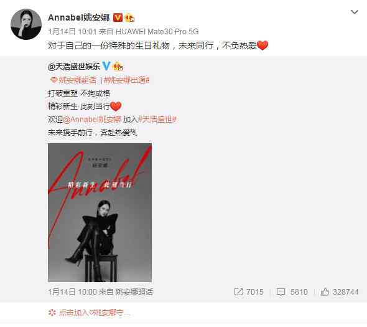The width and height of the screenshot is (367, 327).
Task: Open the 姚安娜超话 super topic link
Action: click(77, 80)
